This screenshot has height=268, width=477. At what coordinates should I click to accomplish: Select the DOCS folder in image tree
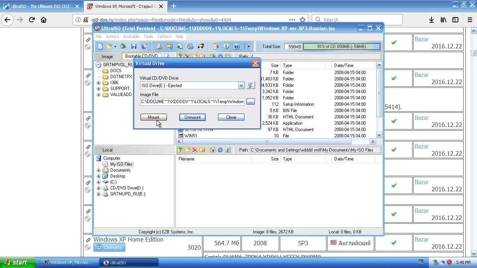[x=116, y=71]
